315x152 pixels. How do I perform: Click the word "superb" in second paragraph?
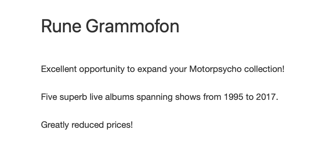tap(69, 97)
